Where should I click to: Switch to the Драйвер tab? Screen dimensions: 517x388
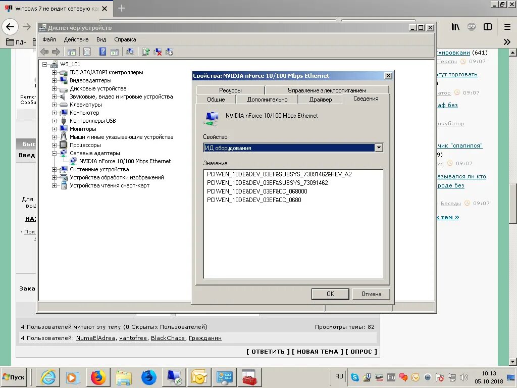(x=321, y=100)
